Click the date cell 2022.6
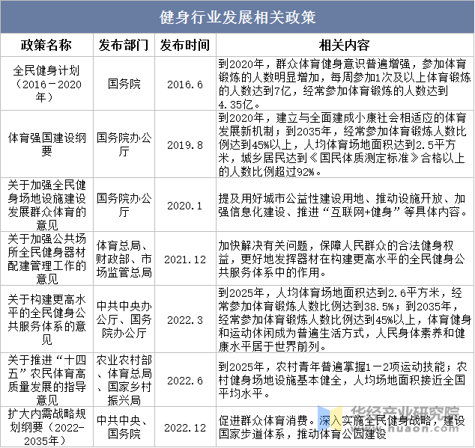 [185, 380]
